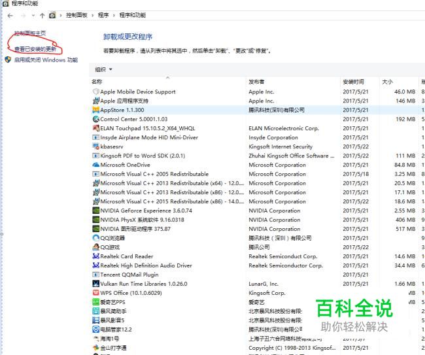
Task: Click the 84.8 MB size value
Action: [x=405, y=165]
